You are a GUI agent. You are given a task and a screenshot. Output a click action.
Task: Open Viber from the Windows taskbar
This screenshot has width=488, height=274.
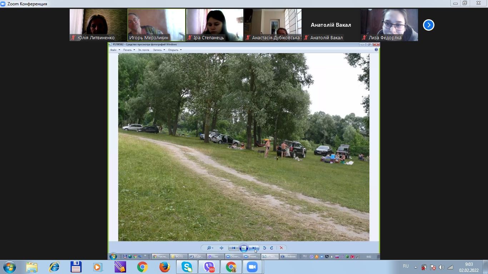pos(209,267)
